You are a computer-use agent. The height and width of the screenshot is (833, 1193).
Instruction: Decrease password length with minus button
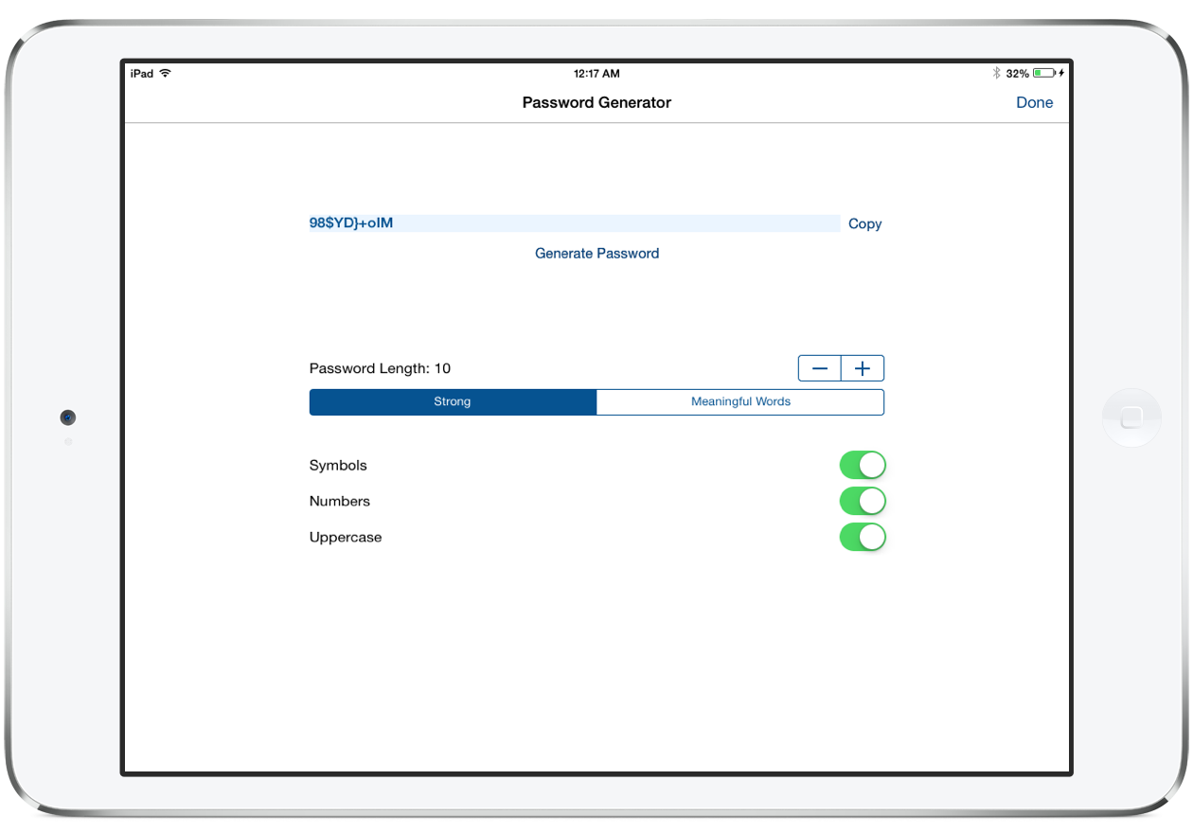pos(820,368)
